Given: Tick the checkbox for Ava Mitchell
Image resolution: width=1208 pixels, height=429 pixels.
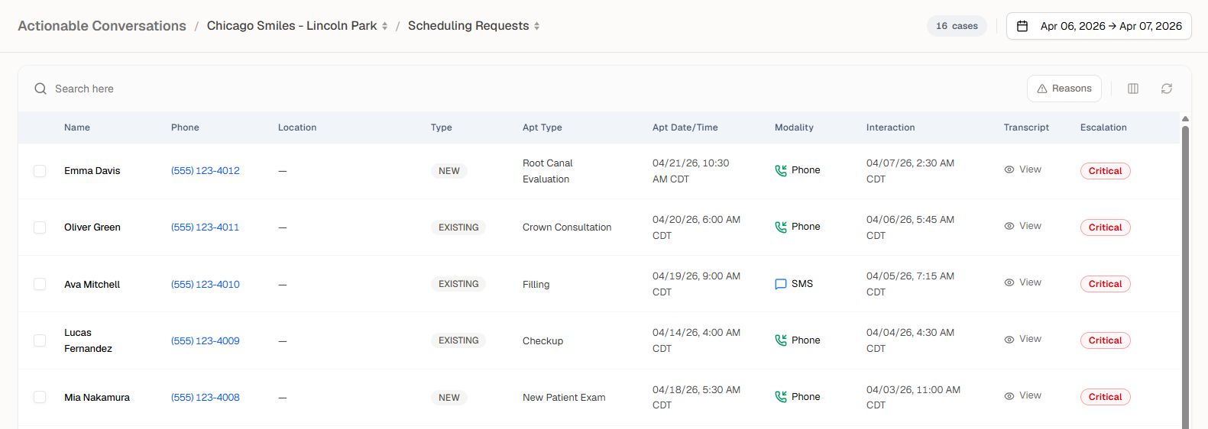Looking at the screenshot, I should click(x=40, y=284).
